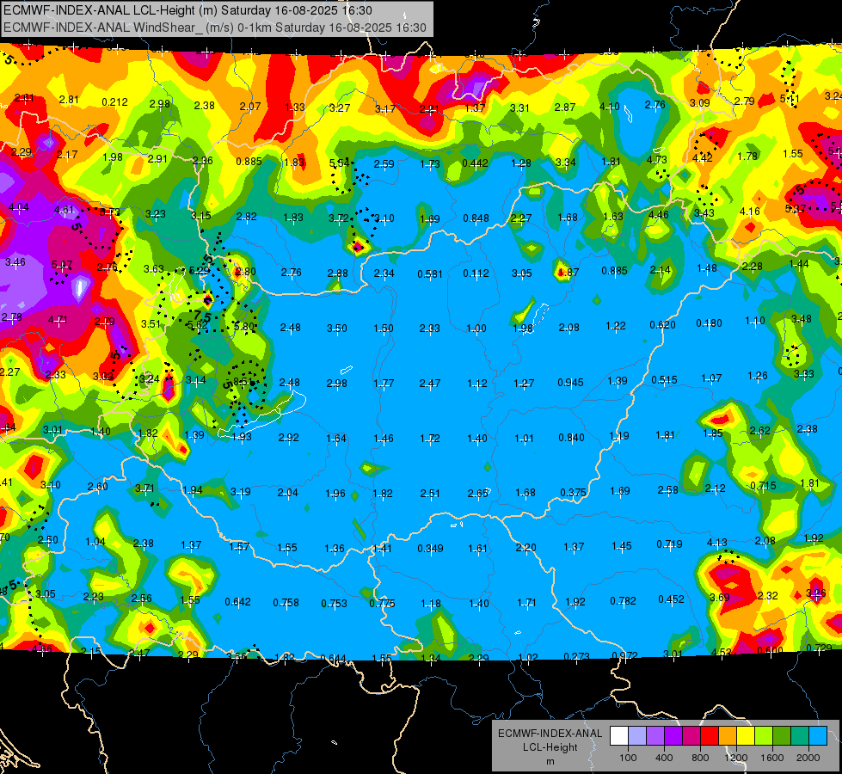The height and width of the screenshot is (774, 842).
Task: Choose the yellow legend swatch
Action: [x=746, y=736]
